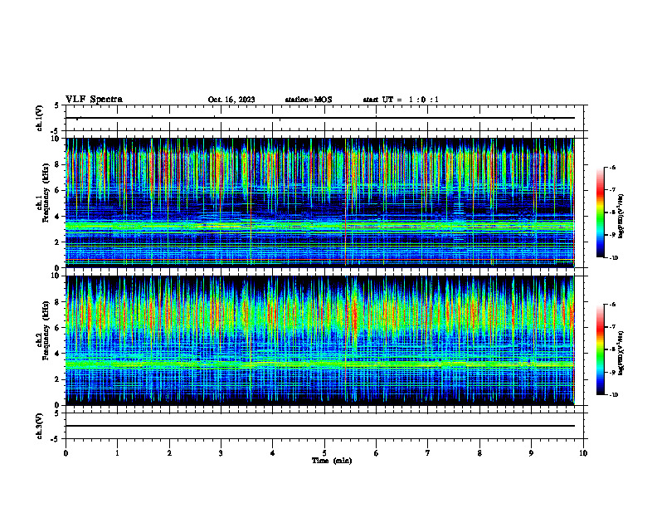The image size is (657, 508).
Task: Click the "5" tick on the time axis
Action: point(324,453)
